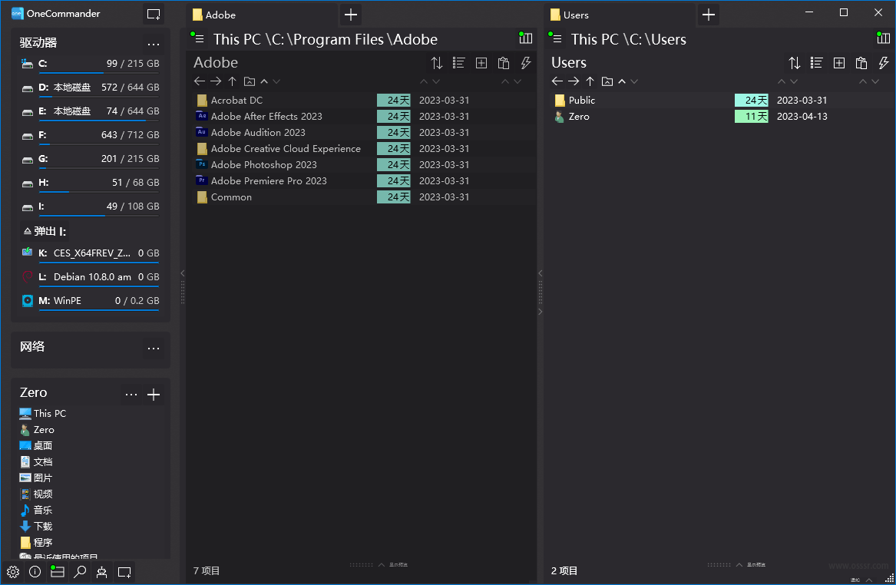
Task: Open the 驱动器 panel options menu
Action: (x=154, y=44)
